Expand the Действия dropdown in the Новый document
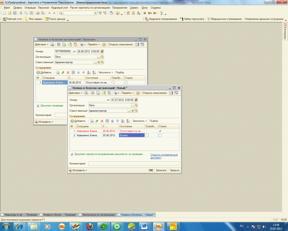Image resolution: width=288 pixels, height=231 pixels. pyautogui.click(x=75, y=93)
